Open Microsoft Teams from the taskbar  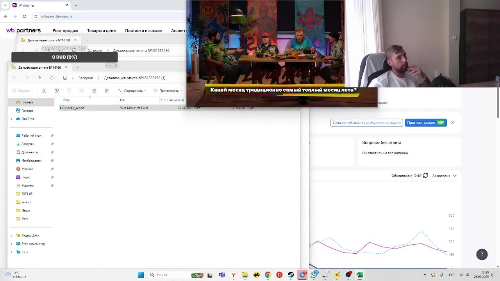[222, 275]
